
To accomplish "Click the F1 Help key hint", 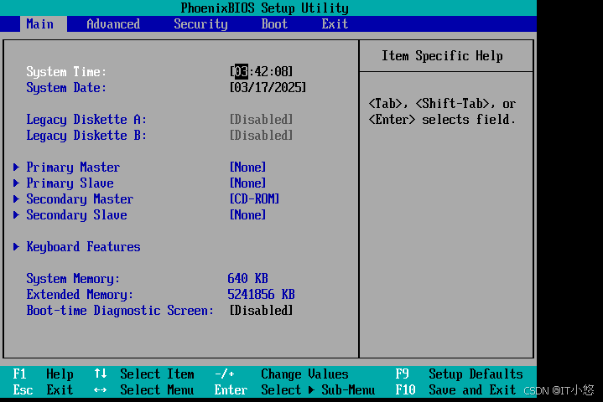I will 43,374.
